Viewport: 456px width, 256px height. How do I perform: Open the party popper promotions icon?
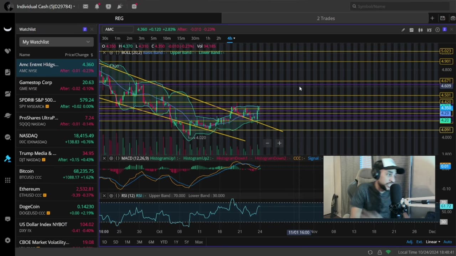pos(120,6)
